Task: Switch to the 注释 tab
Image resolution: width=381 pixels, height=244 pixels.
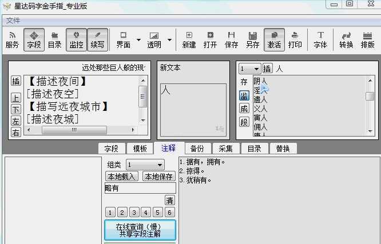Action: pos(168,148)
